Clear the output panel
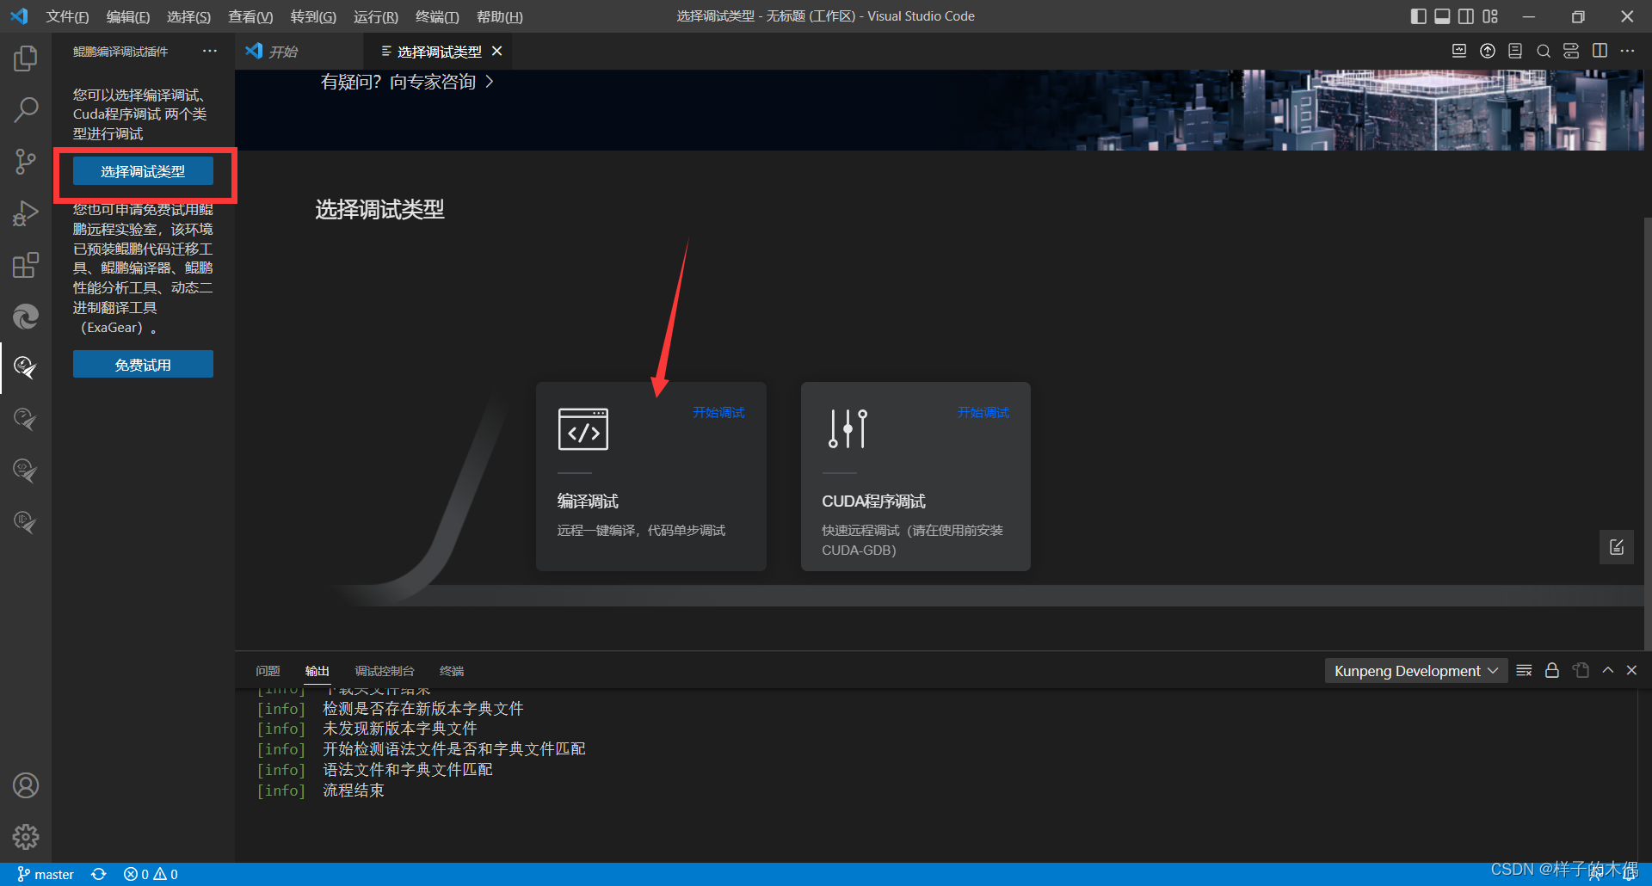 1524,670
